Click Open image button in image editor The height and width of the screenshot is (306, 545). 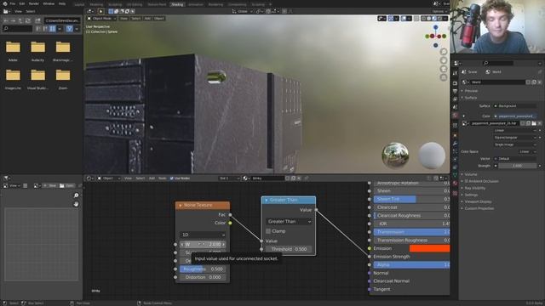tap(66, 186)
